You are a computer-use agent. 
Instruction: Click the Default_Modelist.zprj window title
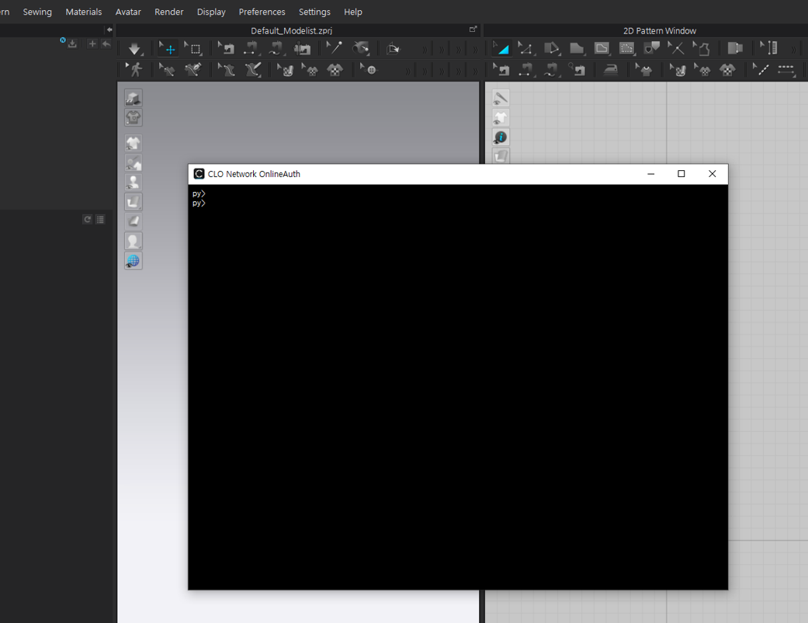pos(291,31)
